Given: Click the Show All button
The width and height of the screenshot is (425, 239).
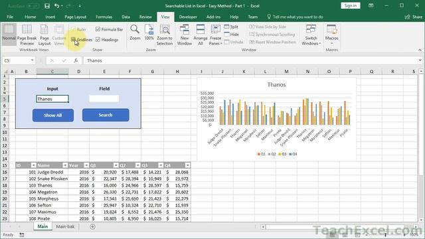Looking at the screenshot, I should point(53,115).
